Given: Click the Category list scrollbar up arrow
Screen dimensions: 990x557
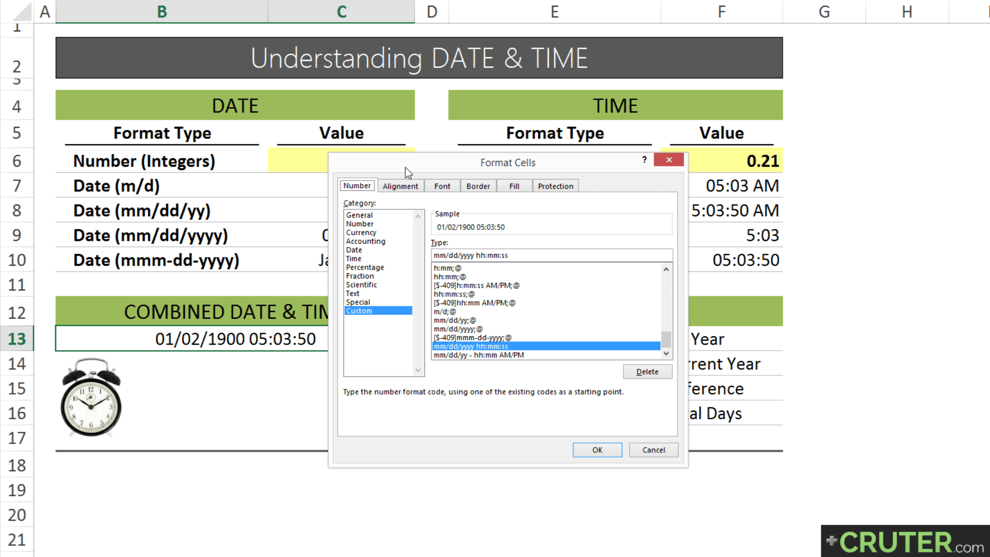Looking at the screenshot, I should (x=418, y=216).
